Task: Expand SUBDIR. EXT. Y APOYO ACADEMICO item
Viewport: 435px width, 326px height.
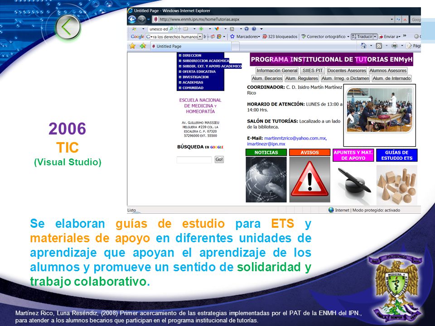Action: tap(210, 66)
